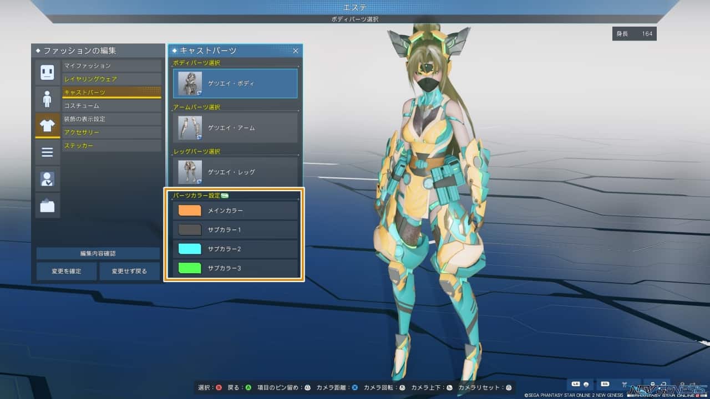
Task: Open マイファッション menu entry
Action: tap(111, 66)
